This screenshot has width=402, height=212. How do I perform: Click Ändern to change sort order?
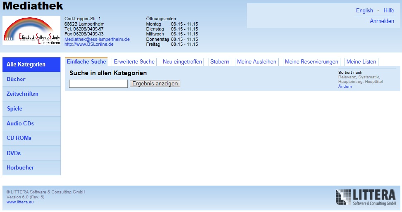click(x=345, y=87)
